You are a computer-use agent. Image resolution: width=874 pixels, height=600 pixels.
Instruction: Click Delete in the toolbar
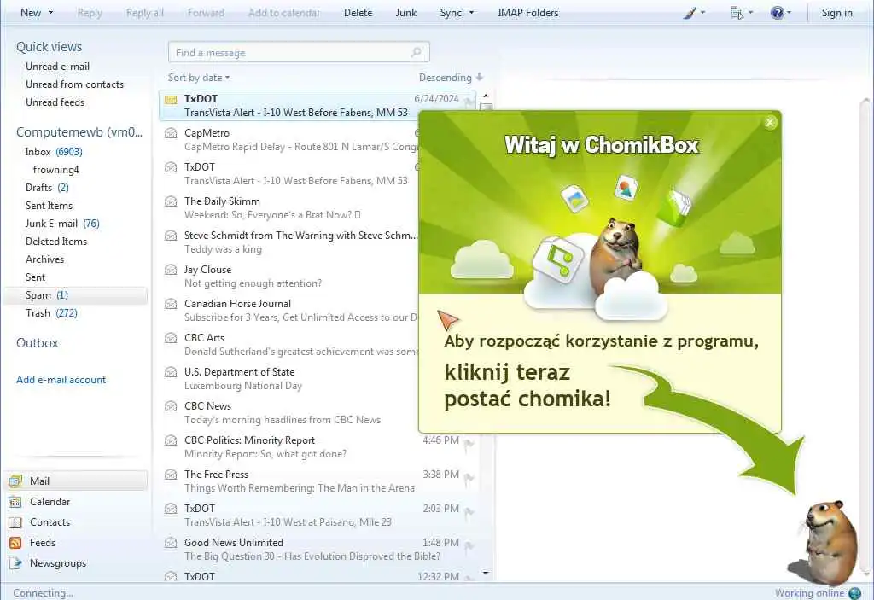[358, 12]
